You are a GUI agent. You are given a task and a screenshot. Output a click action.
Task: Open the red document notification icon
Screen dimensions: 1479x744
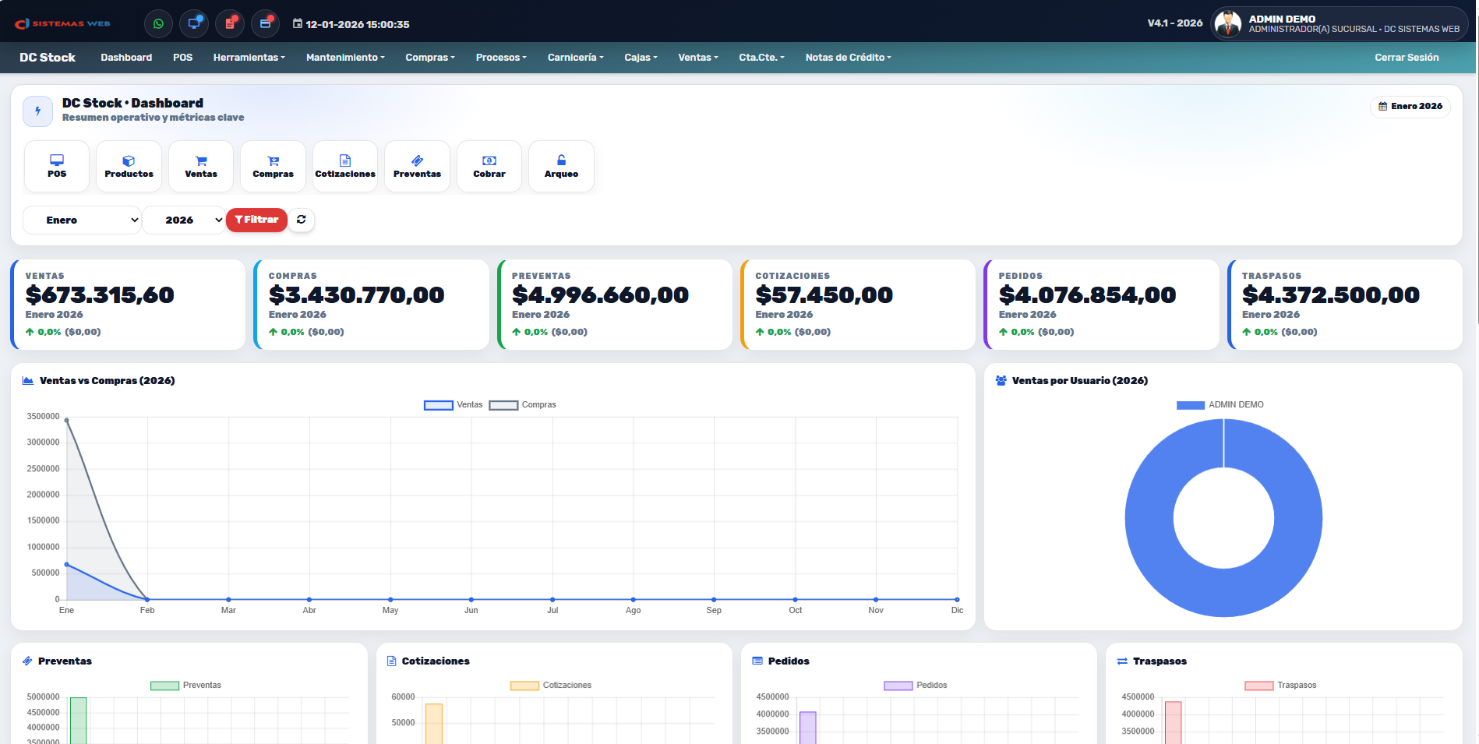[x=230, y=23]
